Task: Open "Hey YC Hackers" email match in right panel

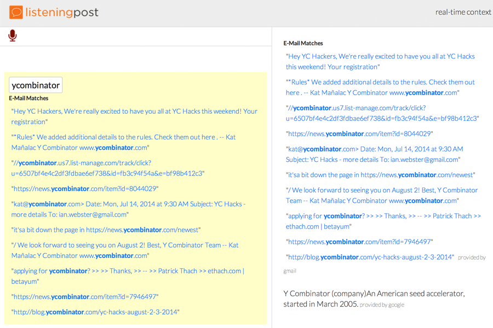Action: click(x=380, y=62)
